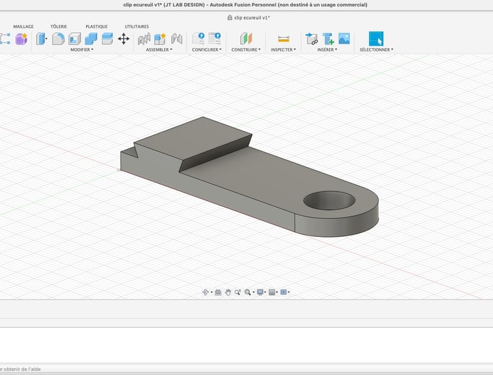
Task: Click the Fillet tool icon
Action: click(x=58, y=39)
